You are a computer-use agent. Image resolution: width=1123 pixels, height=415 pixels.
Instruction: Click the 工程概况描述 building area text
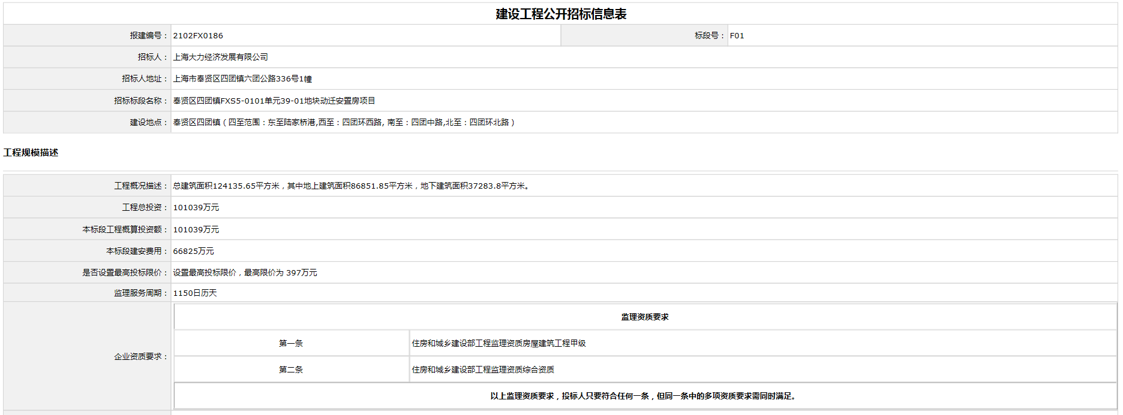(351, 186)
